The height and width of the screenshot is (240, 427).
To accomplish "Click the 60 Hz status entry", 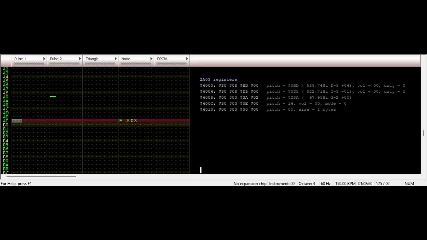I will point(326,184).
